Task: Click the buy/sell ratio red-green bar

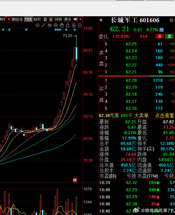Action: point(137,76)
